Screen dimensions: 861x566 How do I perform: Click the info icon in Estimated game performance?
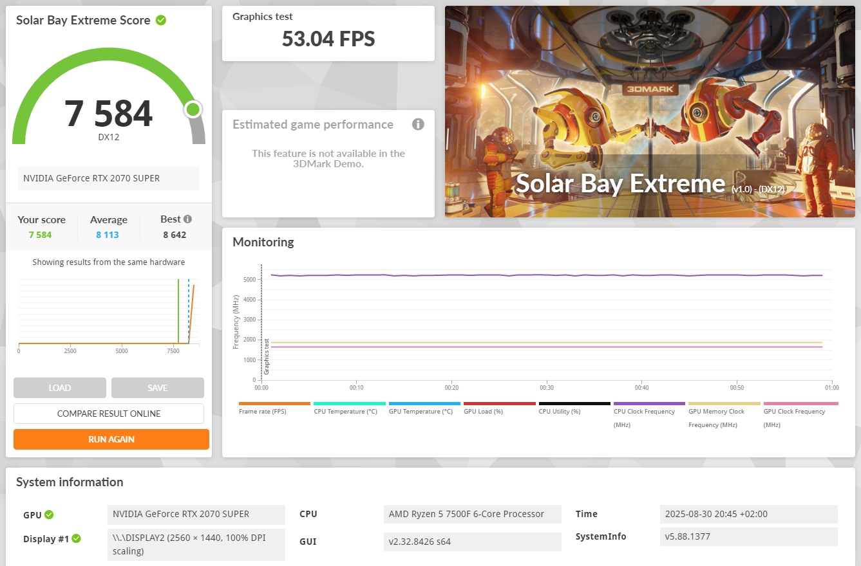pyautogui.click(x=418, y=124)
